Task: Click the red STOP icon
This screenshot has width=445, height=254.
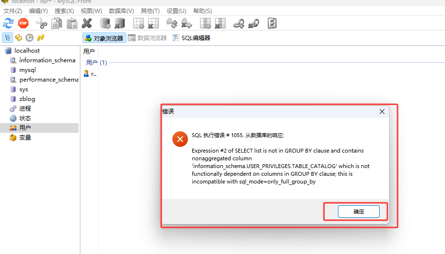Action: (x=23, y=23)
